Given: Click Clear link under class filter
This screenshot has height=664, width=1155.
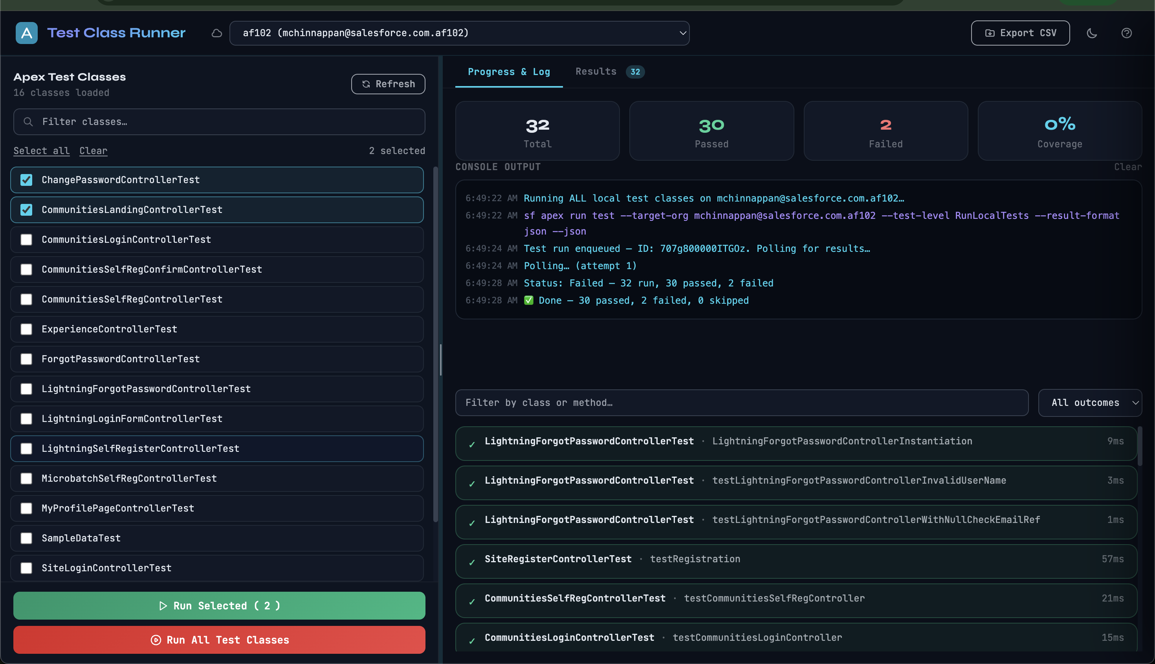Looking at the screenshot, I should click(x=93, y=150).
